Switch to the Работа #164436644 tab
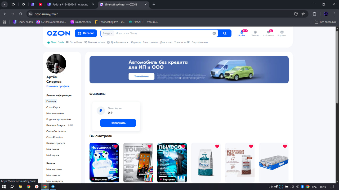Image resolution: width=339 pixels, height=190 pixels. click(x=71, y=4)
